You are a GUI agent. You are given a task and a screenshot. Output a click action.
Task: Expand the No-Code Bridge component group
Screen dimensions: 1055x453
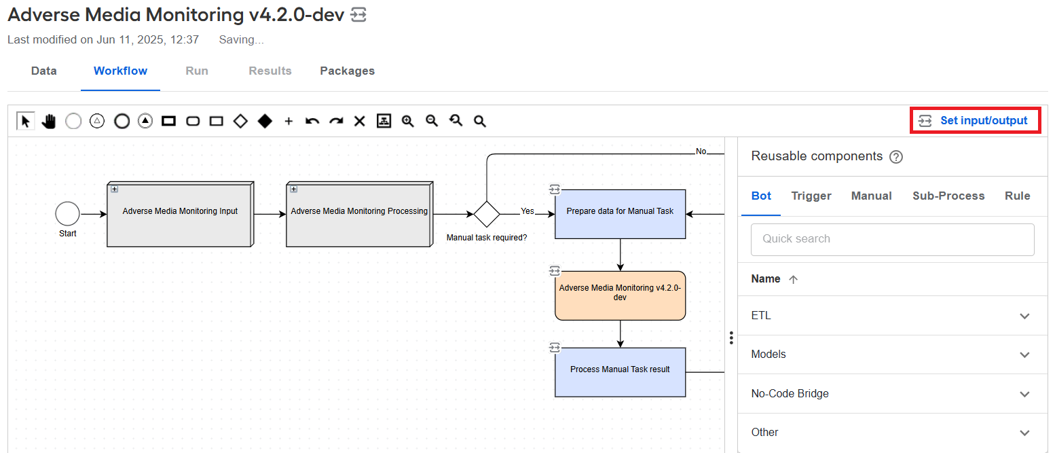click(x=1025, y=394)
